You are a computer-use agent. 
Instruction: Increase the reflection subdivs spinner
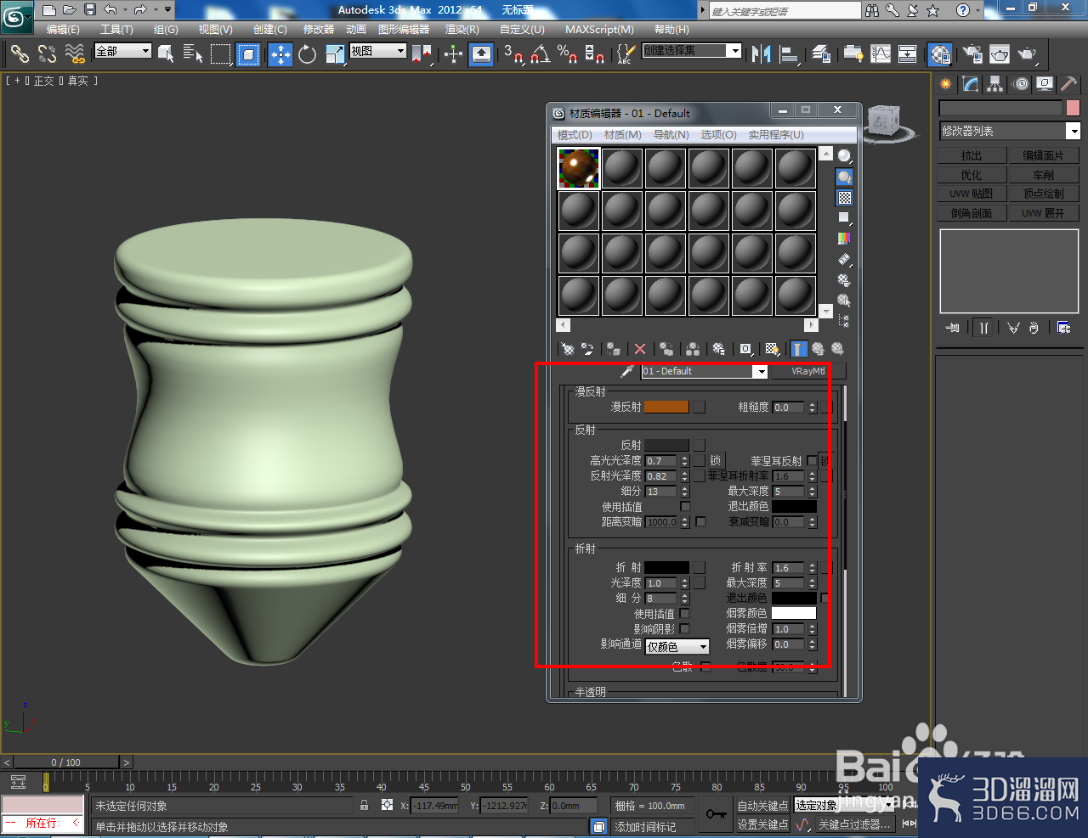pos(684,488)
